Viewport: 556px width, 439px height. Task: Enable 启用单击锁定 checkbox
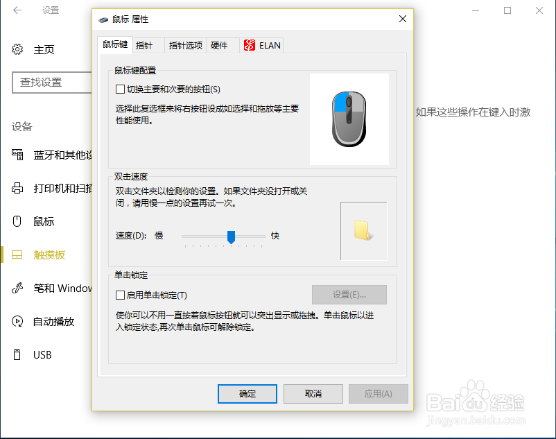click(120, 295)
